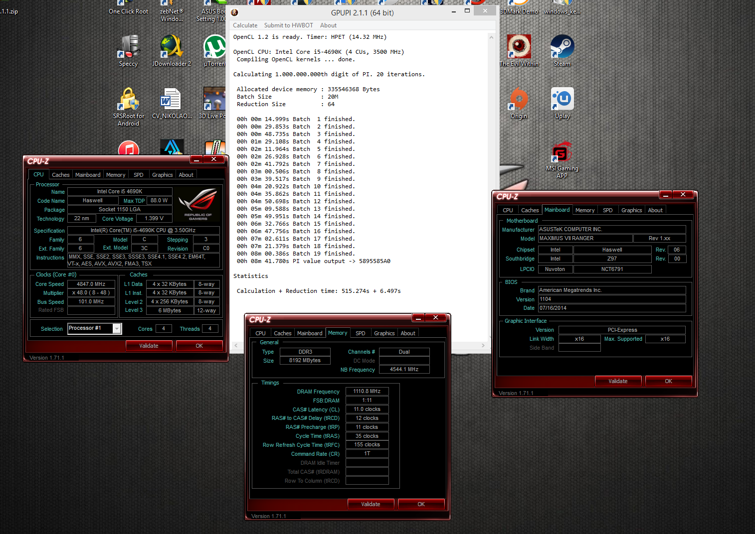Image resolution: width=755 pixels, height=534 pixels.
Task: Click Validate in CPU-Z CPU window
Action: click(x=149, y=346)
